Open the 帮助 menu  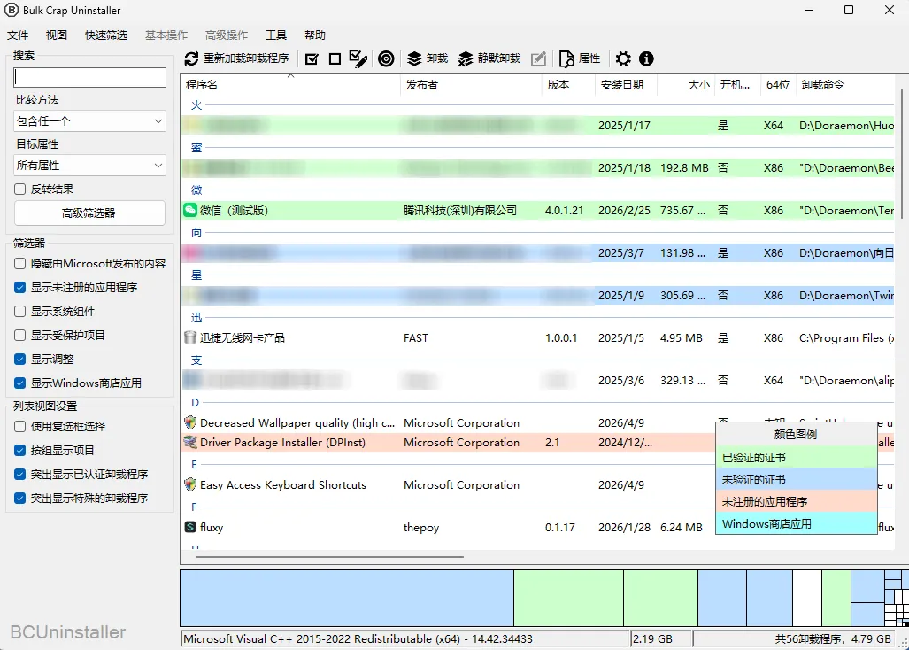pos(315,35)
